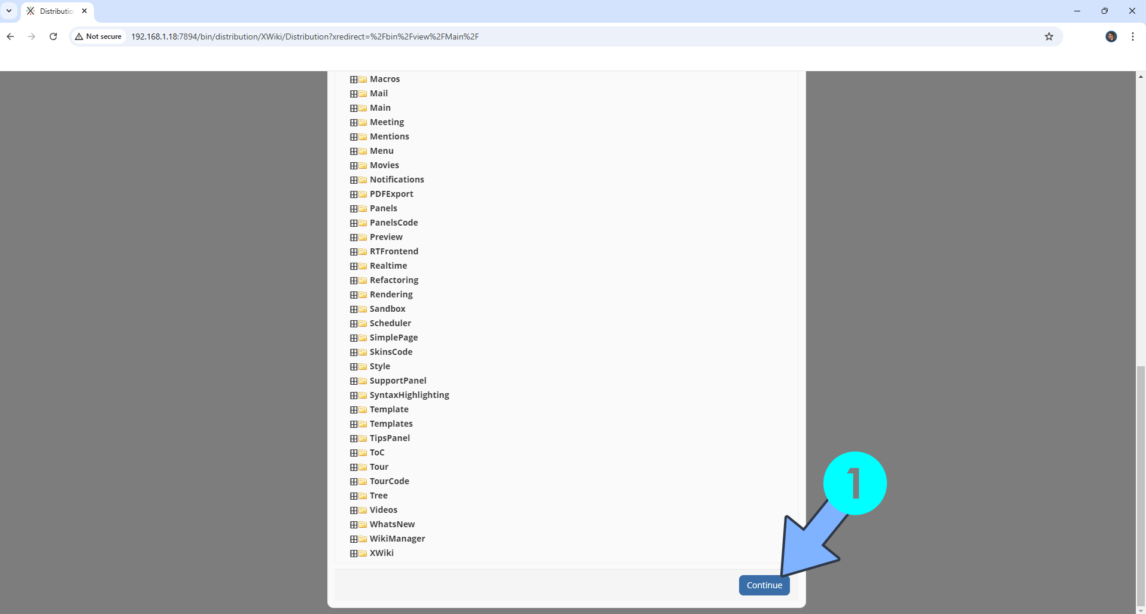Select the Tour tree item label

click(379, 467)
